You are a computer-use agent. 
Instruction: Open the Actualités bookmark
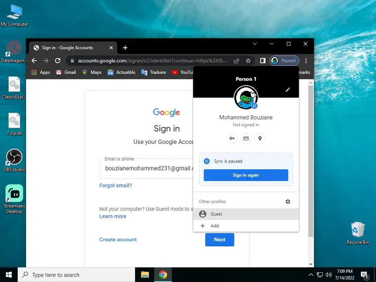click(x=121, y=72)
